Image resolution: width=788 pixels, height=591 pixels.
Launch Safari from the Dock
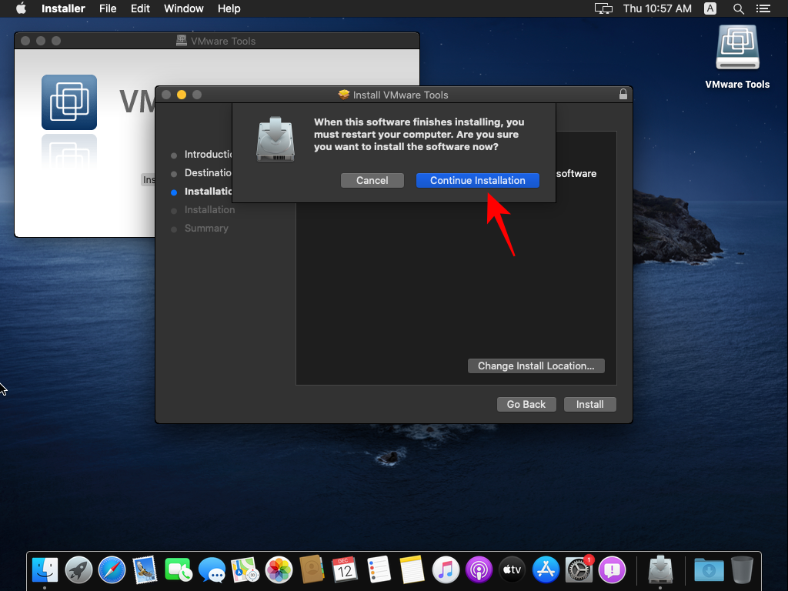(x=112, y=570)
